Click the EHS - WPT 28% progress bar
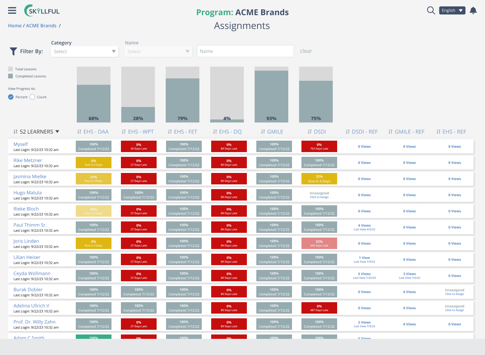 pyautogui.click(x=138, y=115)
